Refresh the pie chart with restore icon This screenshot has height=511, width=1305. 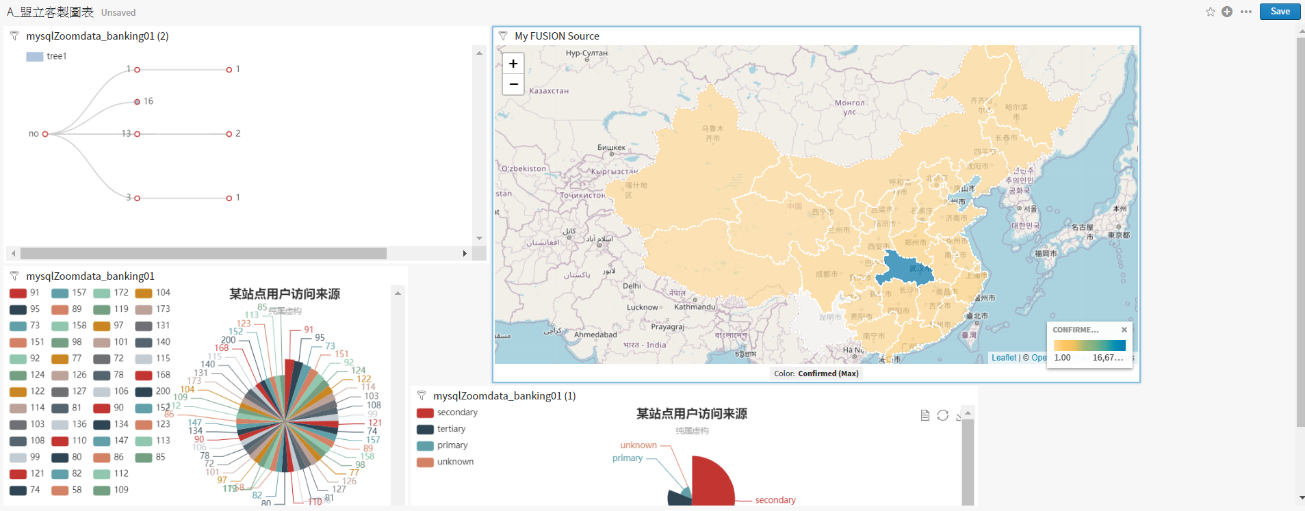click(942, 415)
